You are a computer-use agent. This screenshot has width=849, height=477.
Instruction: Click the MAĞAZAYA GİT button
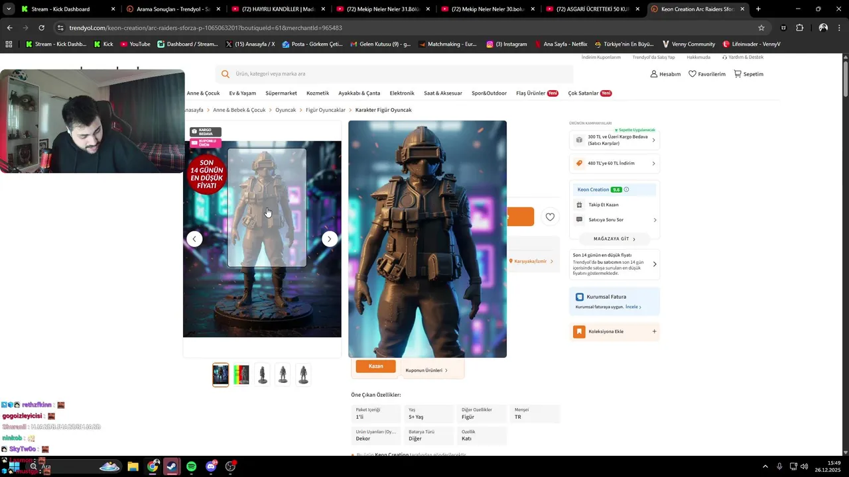615,239
